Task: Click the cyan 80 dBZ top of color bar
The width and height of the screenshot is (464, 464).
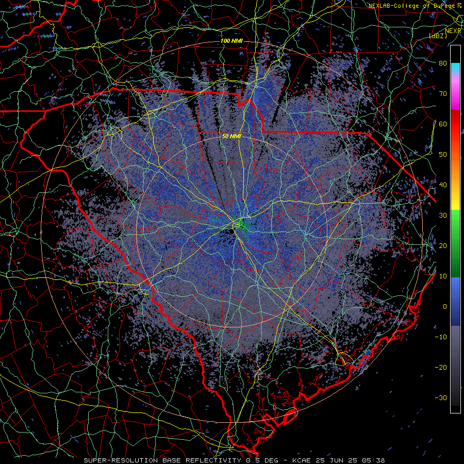Action: tap(455, 68)
